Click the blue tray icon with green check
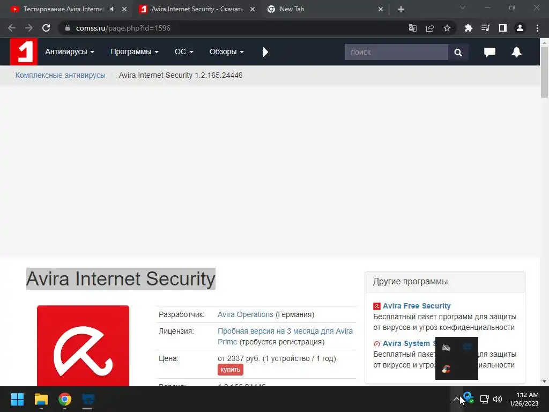This screenshot has width=549, height=412. click(x=469, y=398)
